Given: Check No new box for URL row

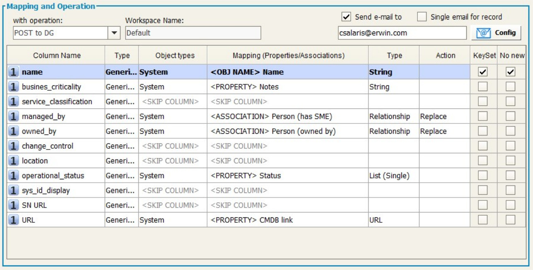Looking at the screenshot, I should click(x=511, y=220).
